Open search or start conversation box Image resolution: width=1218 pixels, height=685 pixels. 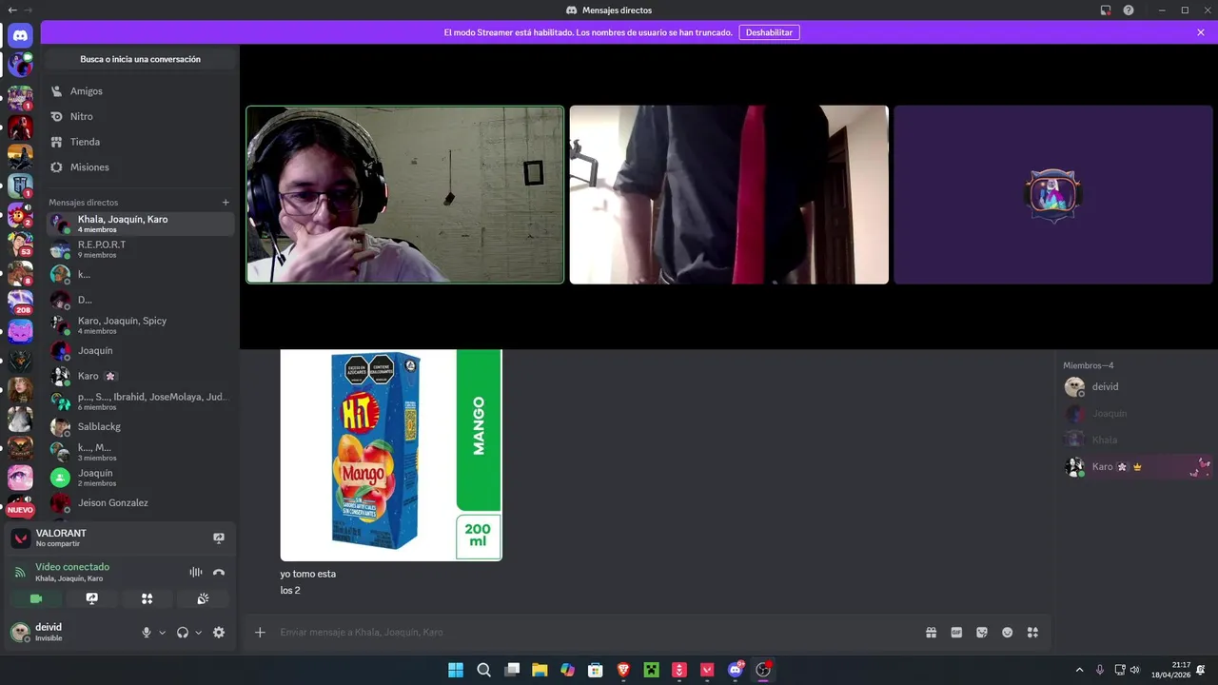point(141,59)
